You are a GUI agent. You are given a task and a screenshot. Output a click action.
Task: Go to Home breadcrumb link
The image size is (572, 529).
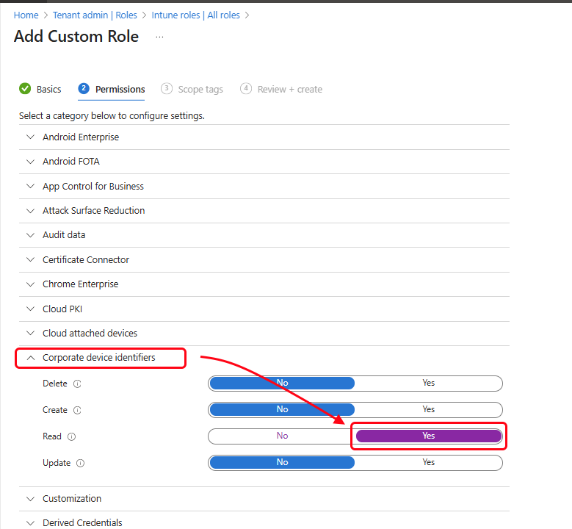[x=26, y=15]
